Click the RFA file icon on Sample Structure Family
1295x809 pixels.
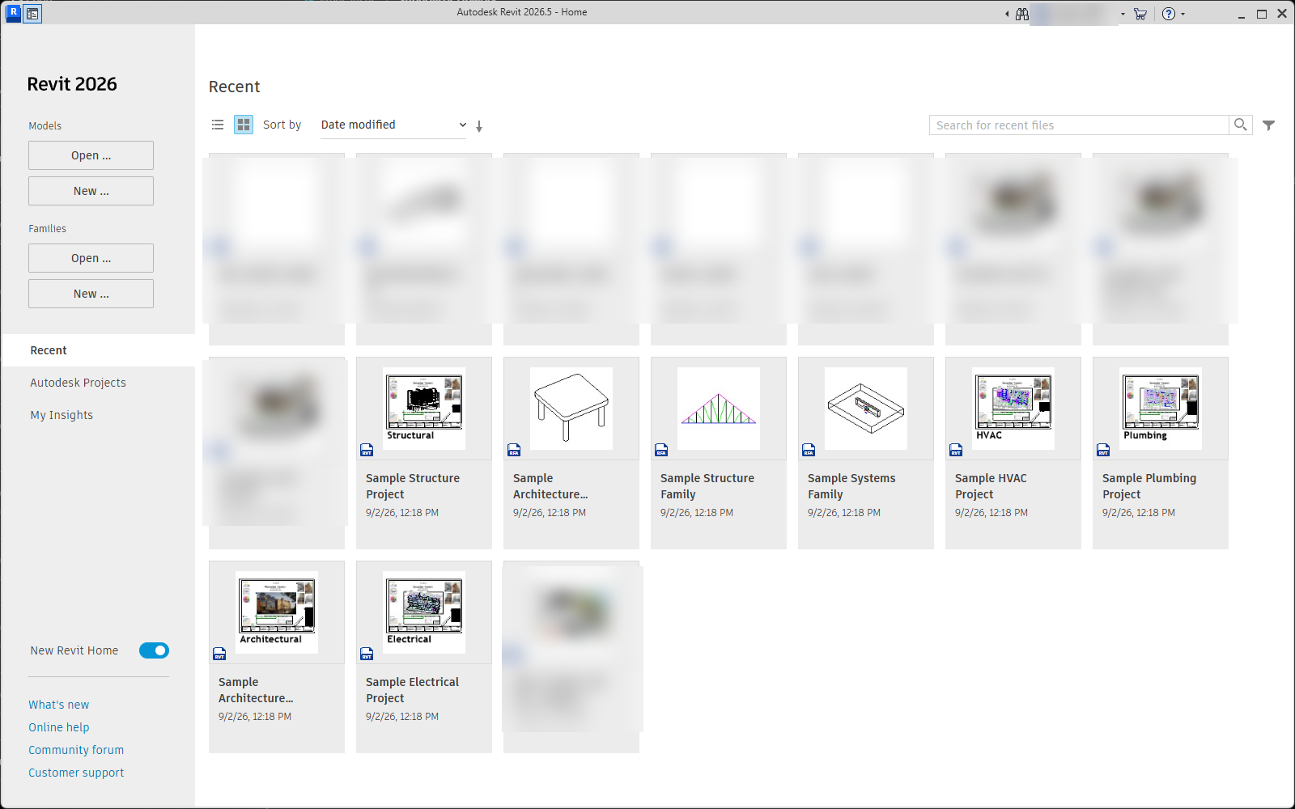point(661,450)
